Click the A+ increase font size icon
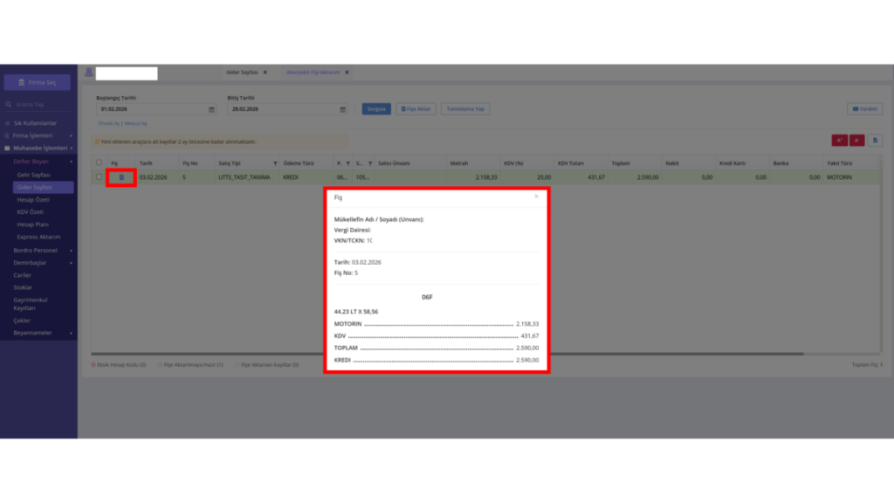Viewport: 894px width, 503px height. coord(839,141)
